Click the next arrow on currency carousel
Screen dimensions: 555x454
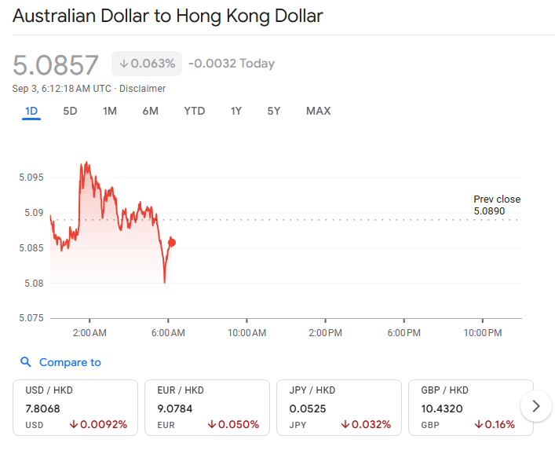coord(536,406)
